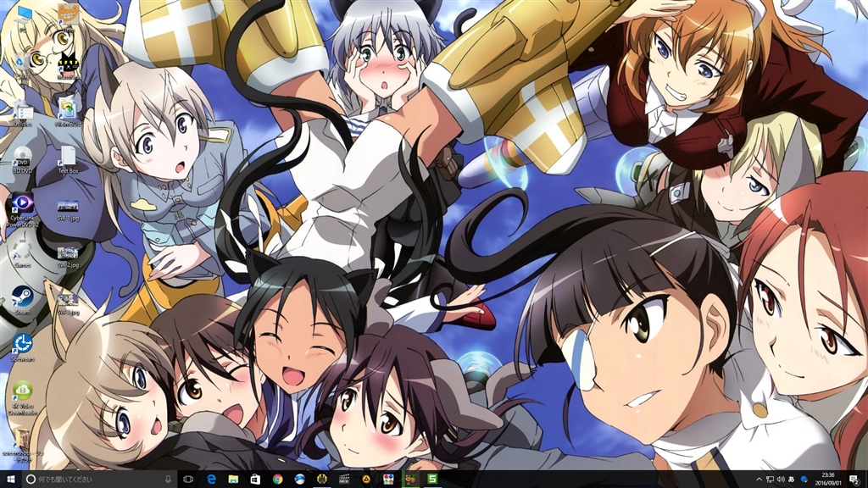Open Task View from the taskbar
The width and height of the screenshot is (868, 488).
pyautogui.click(x=188, y=480)
